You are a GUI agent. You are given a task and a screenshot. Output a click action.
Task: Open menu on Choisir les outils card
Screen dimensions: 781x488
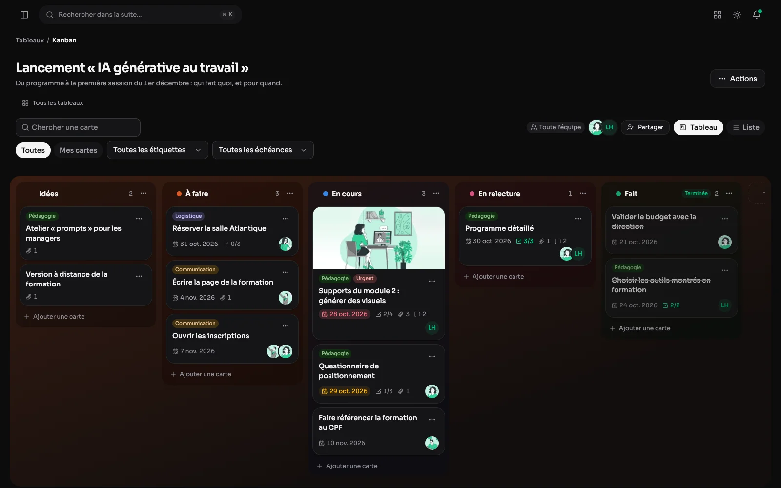725,270
